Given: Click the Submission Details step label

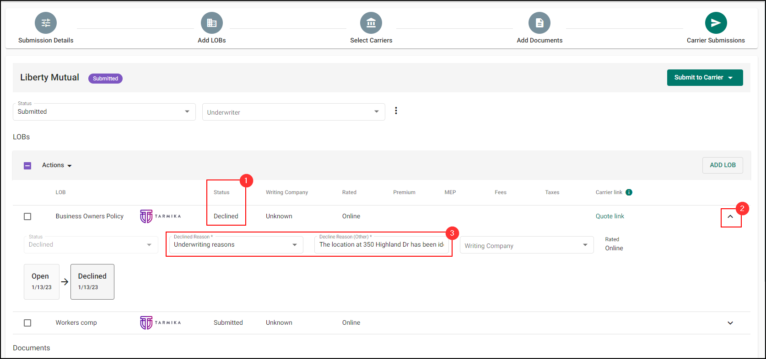Looking at the screenshot, I should 46,40.
